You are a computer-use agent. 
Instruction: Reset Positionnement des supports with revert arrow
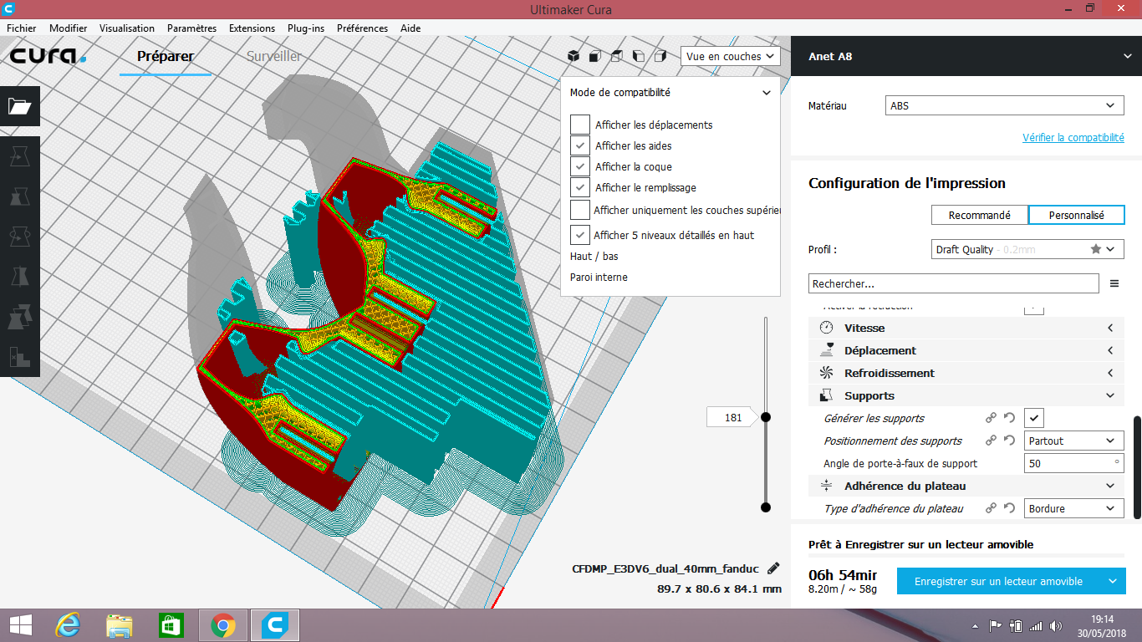point(1009,441)
